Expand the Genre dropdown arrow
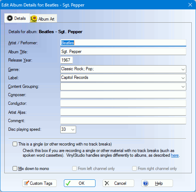196x192 pixels. (x=183, y=70)
